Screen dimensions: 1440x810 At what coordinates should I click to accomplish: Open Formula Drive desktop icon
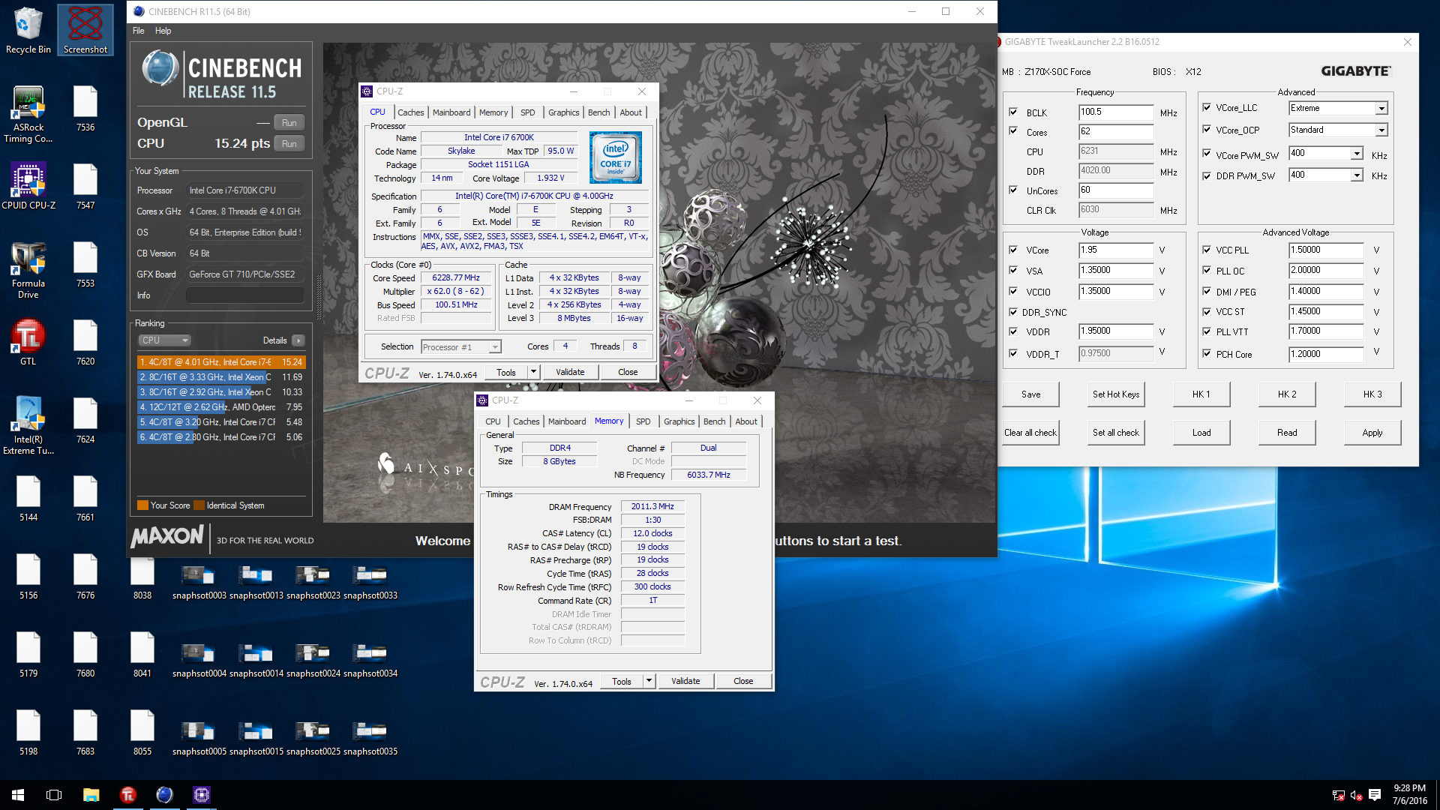pos(28,270)
